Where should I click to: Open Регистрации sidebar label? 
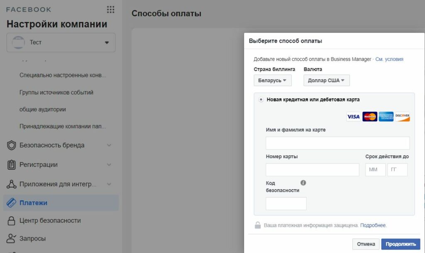39,165
